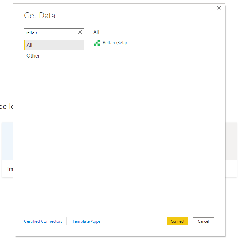
Task: Select Reftab (Beta) connector text
Action: [115, 43]
